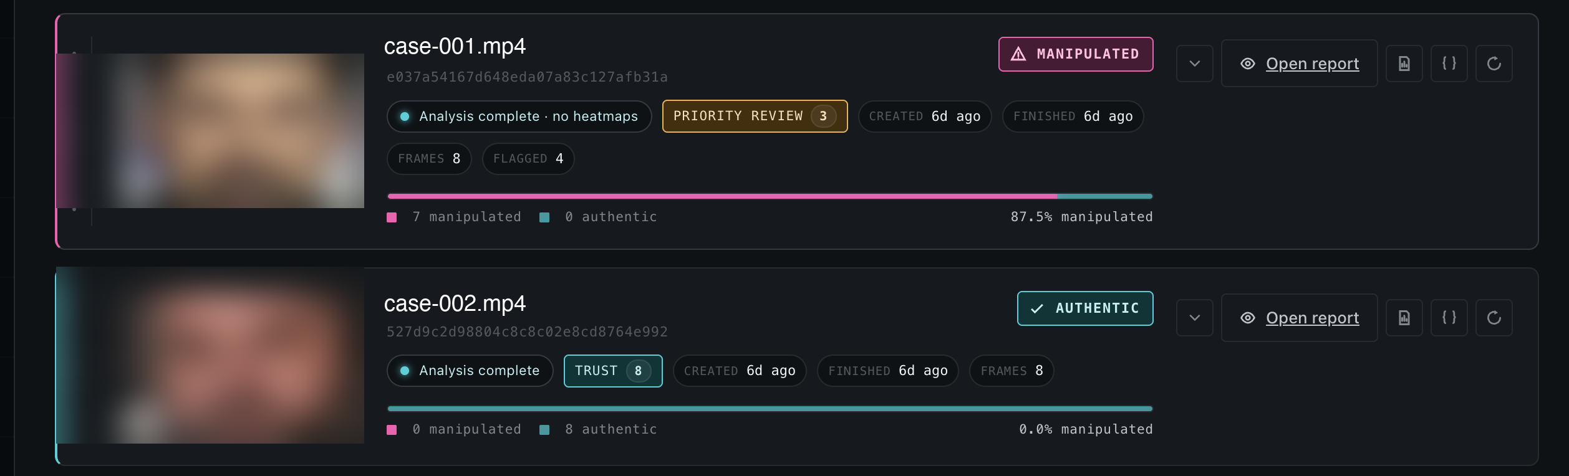Click the case-002.mp4 authenticity progress bar
This screenshot has width=1569, height=476.
[770, 409]
